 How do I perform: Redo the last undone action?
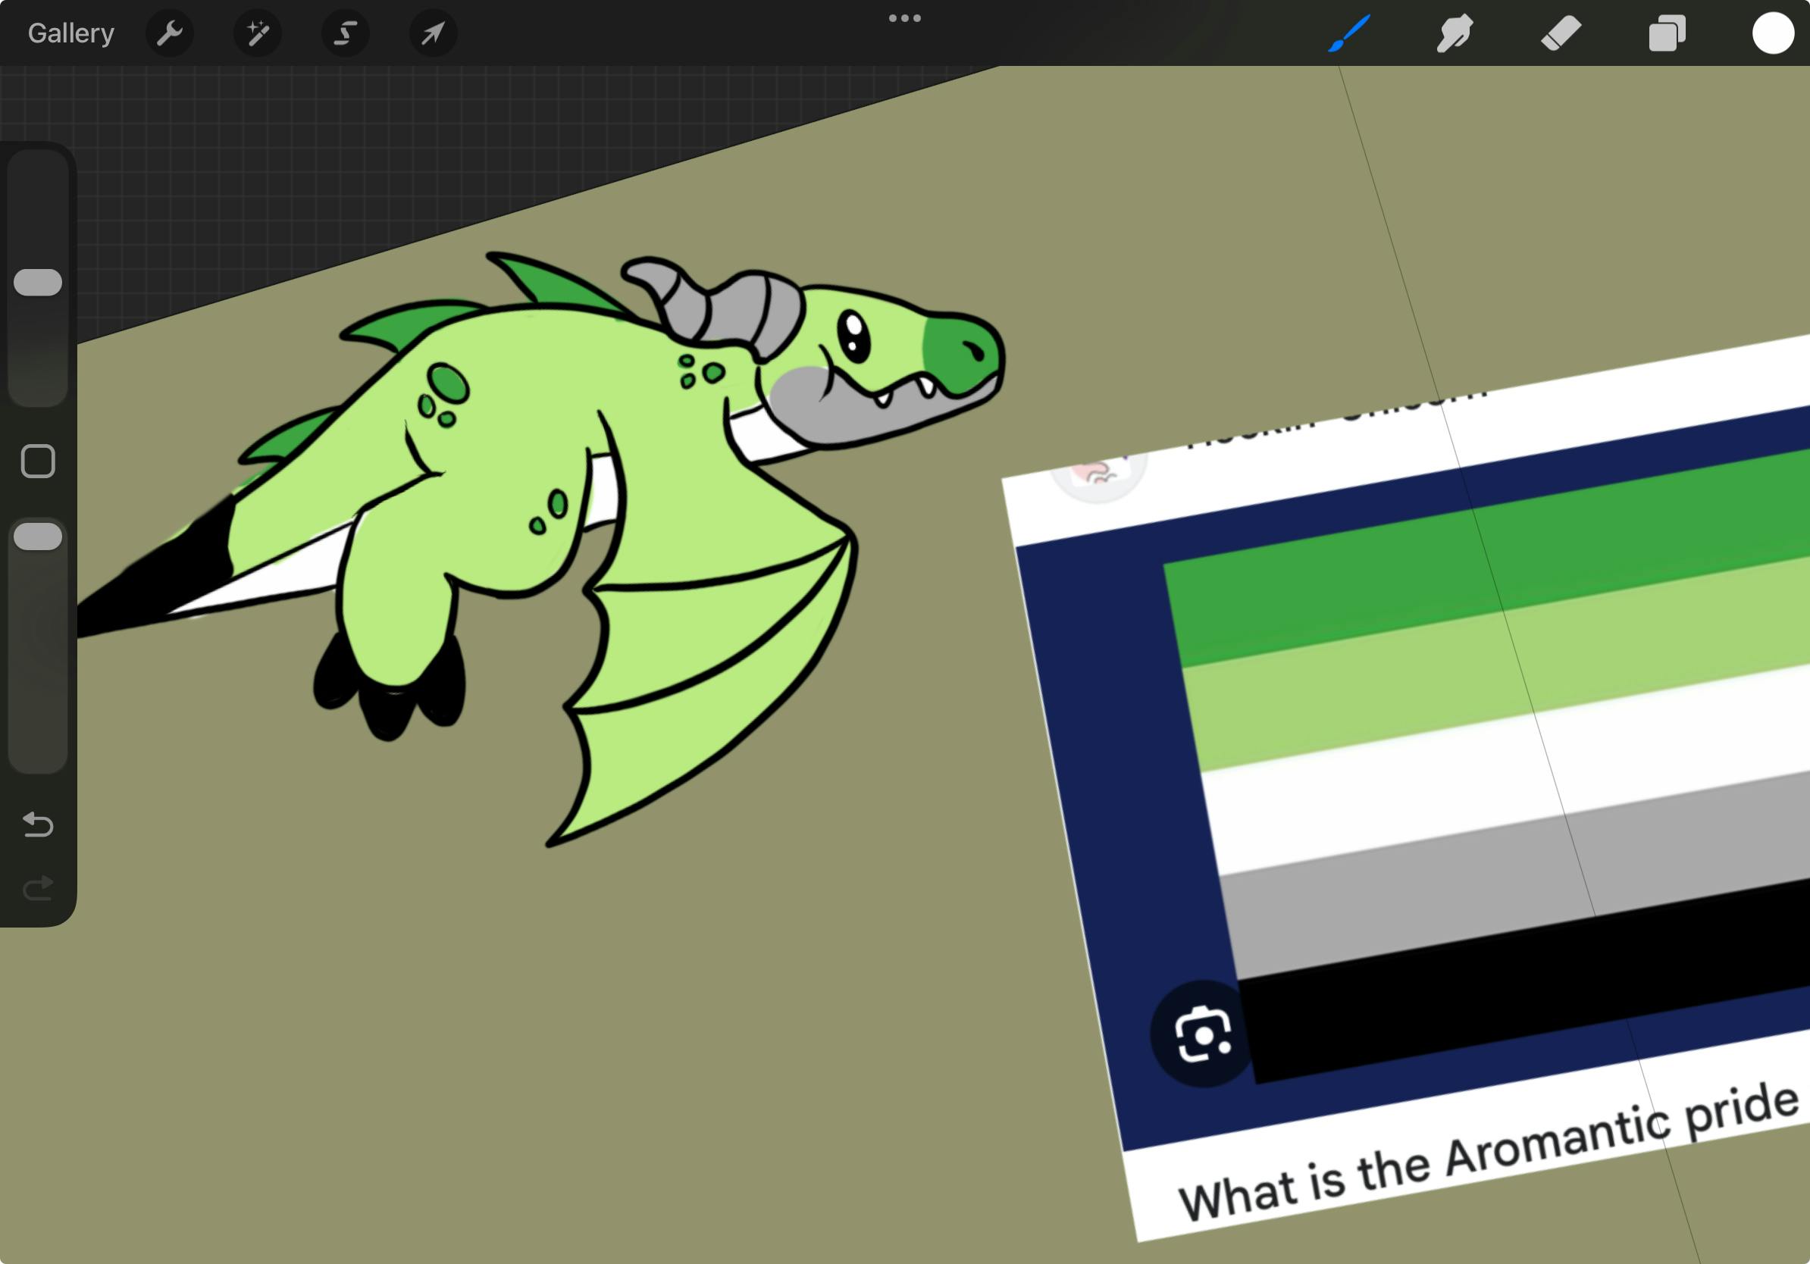click(x=38, y=888)
